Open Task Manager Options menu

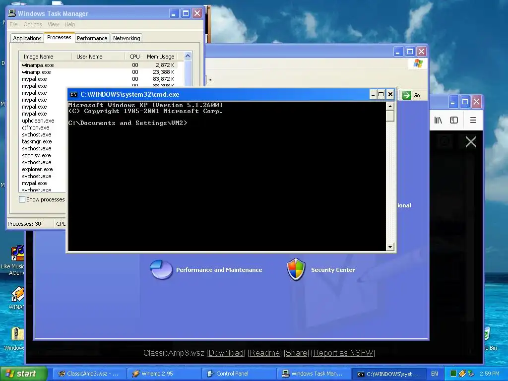point(32,24)
